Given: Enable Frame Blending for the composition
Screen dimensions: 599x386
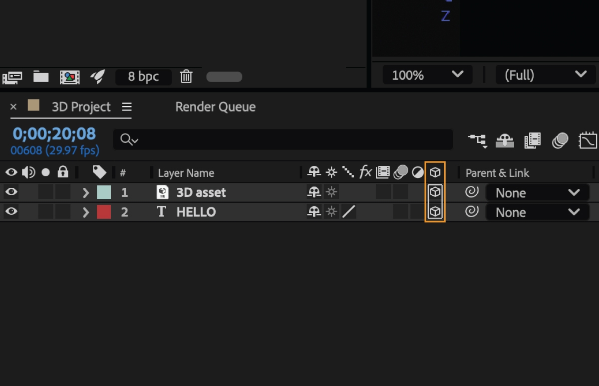Looking at the screenshot, I should 533,141.
